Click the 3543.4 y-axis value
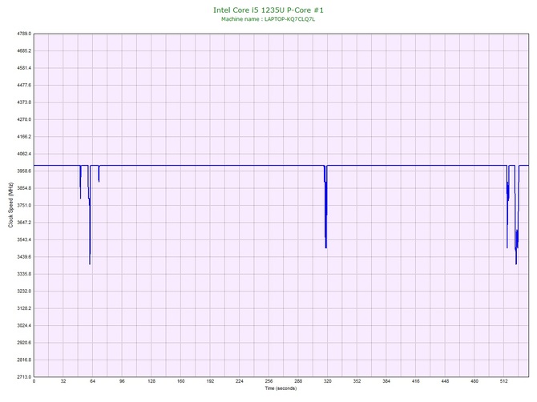 (24, 239)
